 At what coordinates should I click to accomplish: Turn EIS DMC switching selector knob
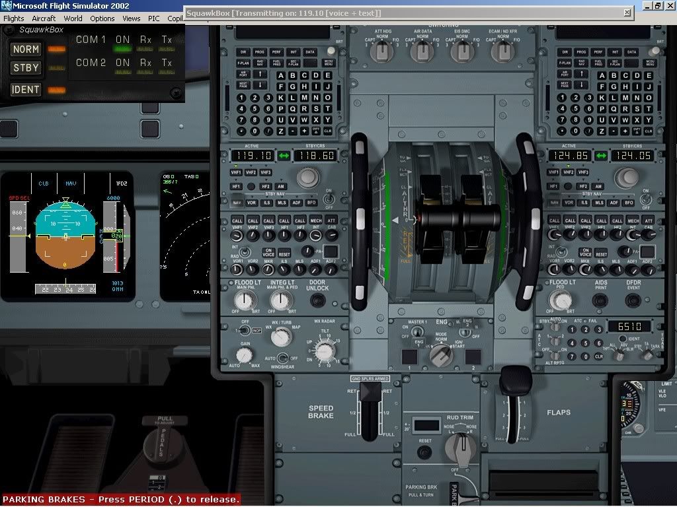(462, 51)
